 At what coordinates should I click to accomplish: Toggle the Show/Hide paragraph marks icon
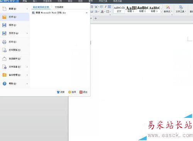(106, 7)
